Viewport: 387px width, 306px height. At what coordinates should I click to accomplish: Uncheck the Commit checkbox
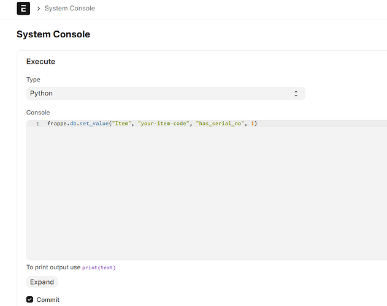pos(30,299)
